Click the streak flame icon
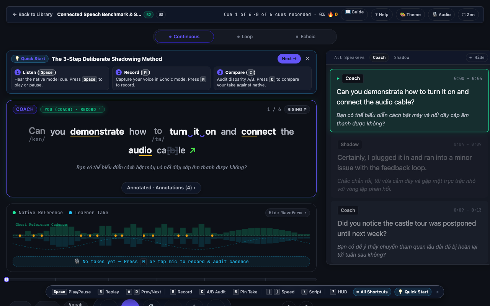490x306 pixels. pos(330,15)
